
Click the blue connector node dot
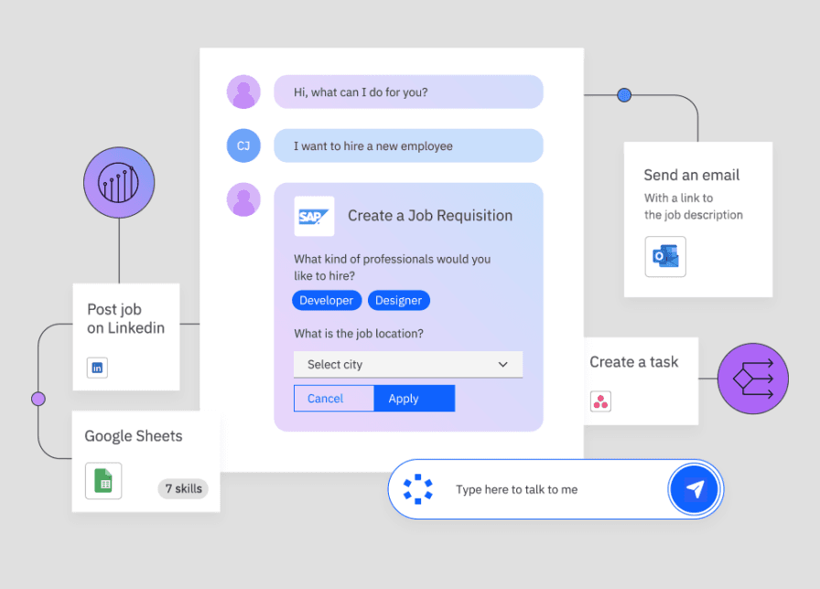[x=624, y=94]
